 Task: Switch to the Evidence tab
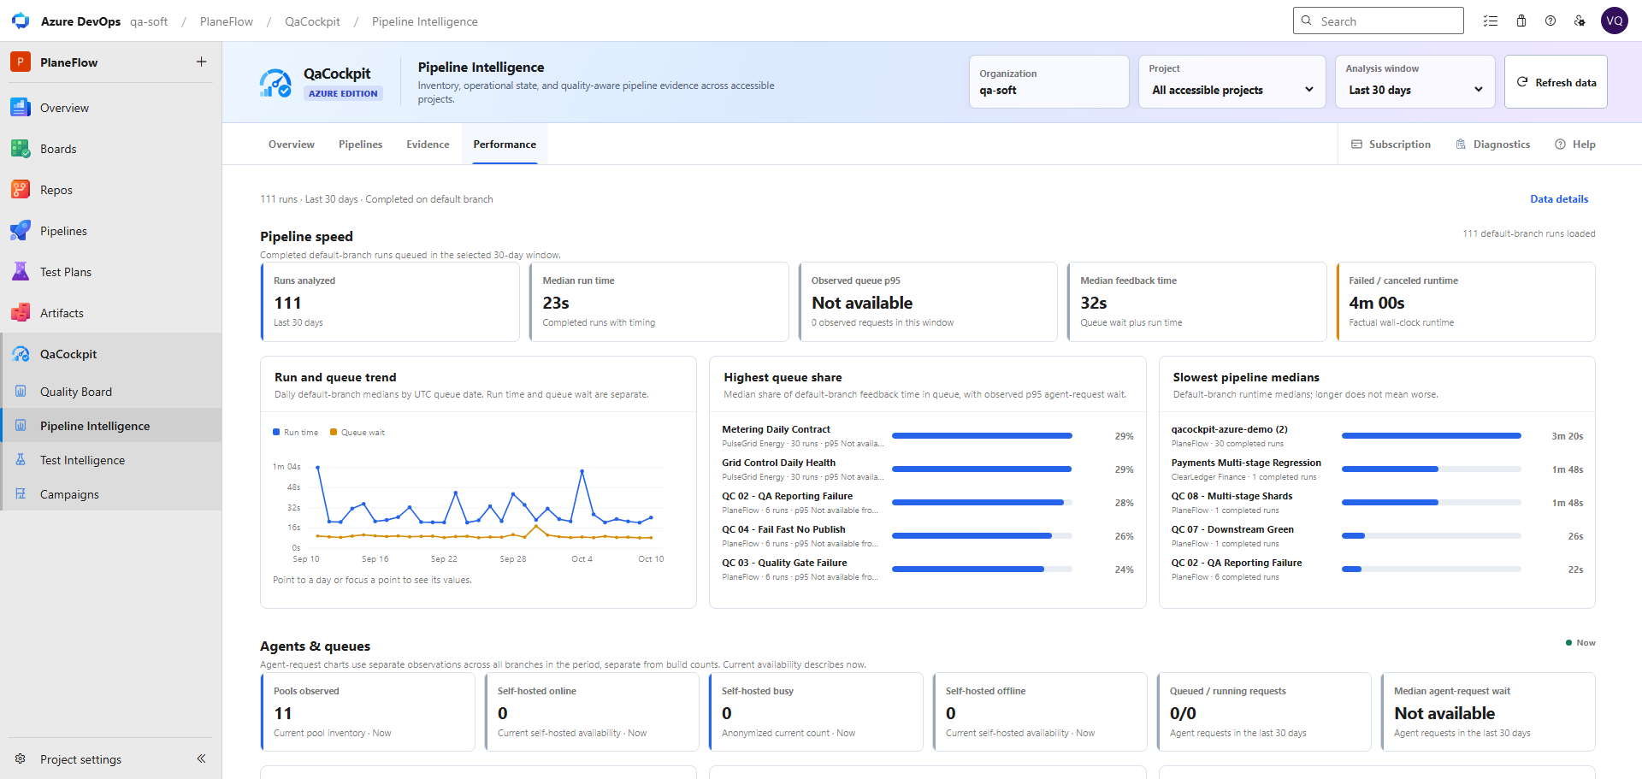click(428, 145)
